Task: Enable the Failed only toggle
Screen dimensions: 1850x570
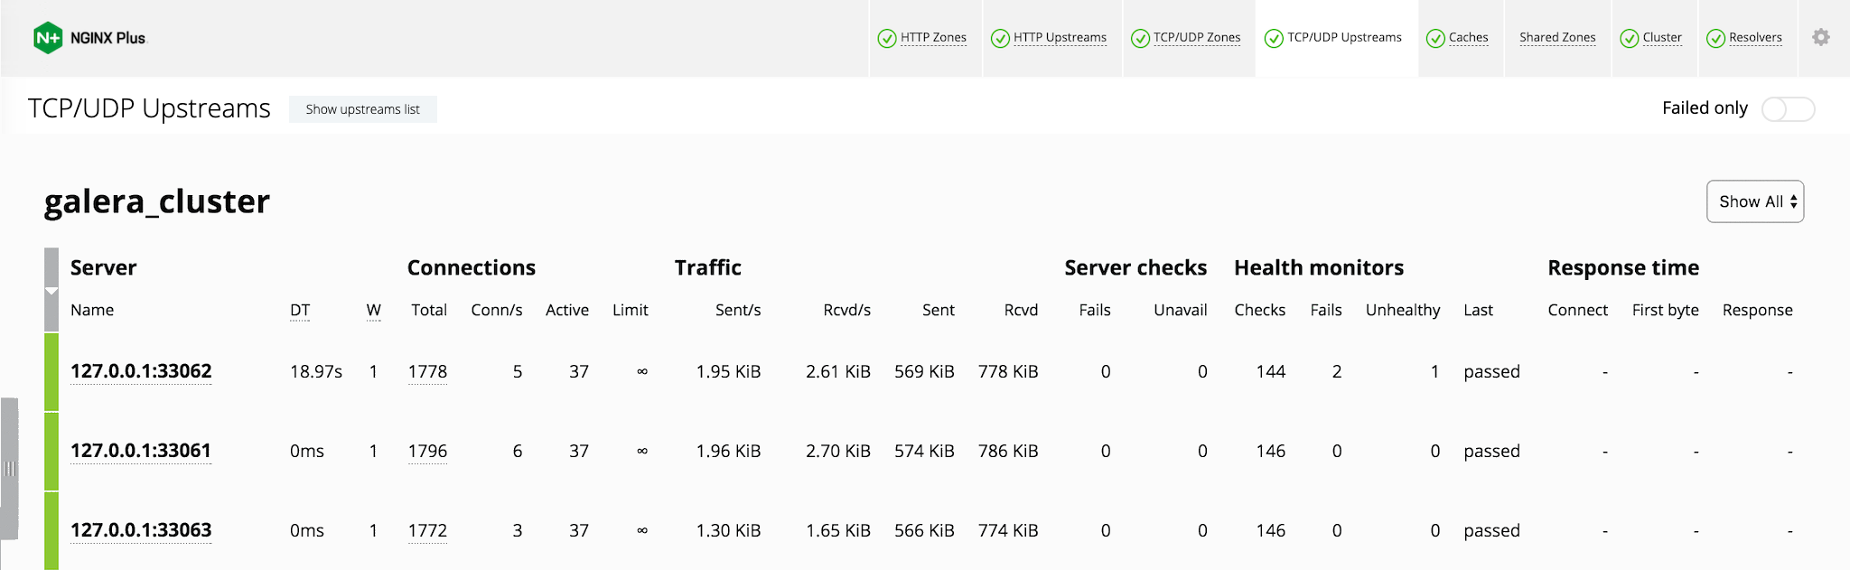Action: pos(1787,109)
